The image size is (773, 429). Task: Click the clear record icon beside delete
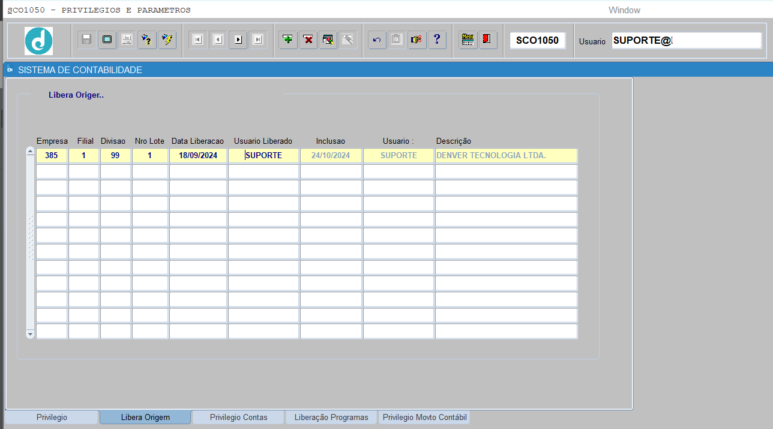point(328,40)
